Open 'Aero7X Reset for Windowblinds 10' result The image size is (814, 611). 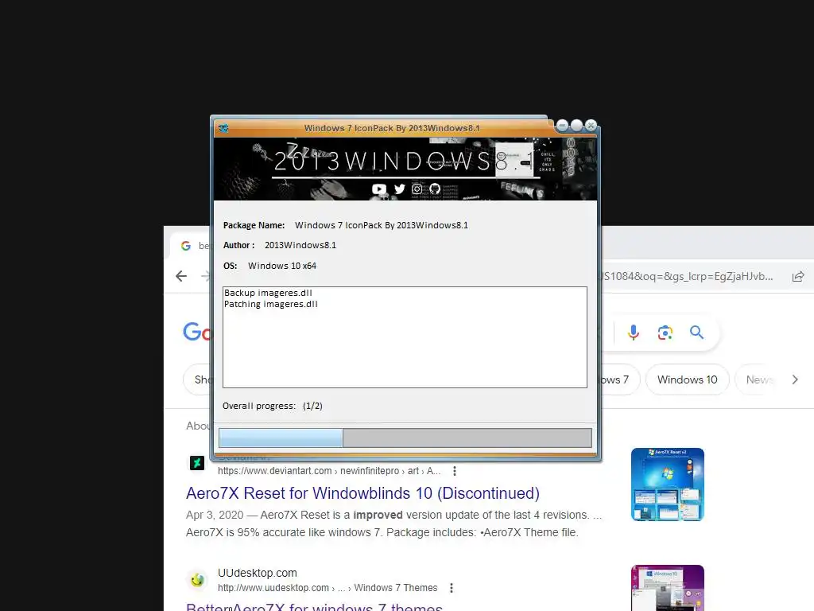(362, 493)
